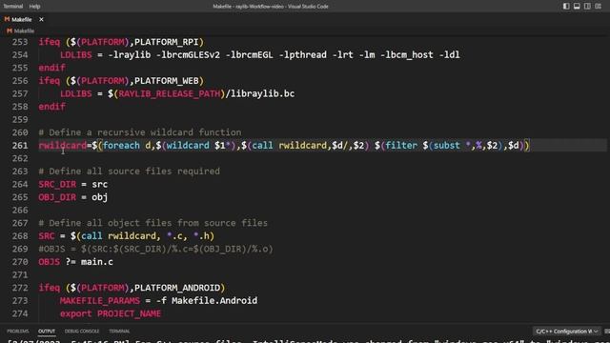
Task: Open the Help menu
Action: click(34, 7)
